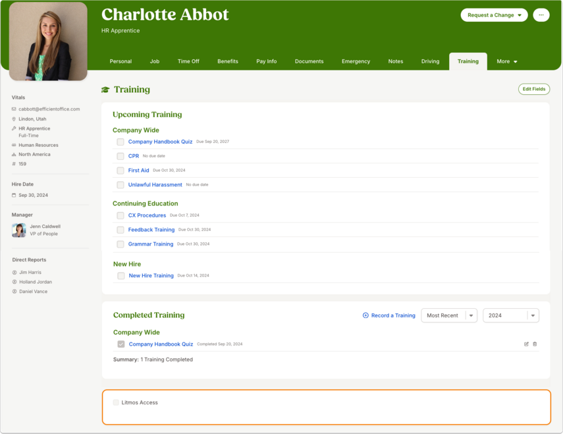Mark CX Procedures checkbox

coord(121,215)
